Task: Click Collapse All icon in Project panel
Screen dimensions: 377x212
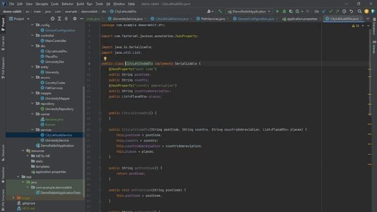Action: coord(66,19)
